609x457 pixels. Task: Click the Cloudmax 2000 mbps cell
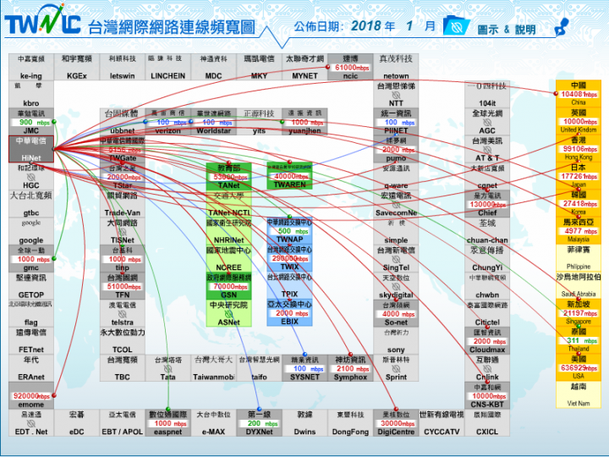pyautogui.click(x=487, y=341)
